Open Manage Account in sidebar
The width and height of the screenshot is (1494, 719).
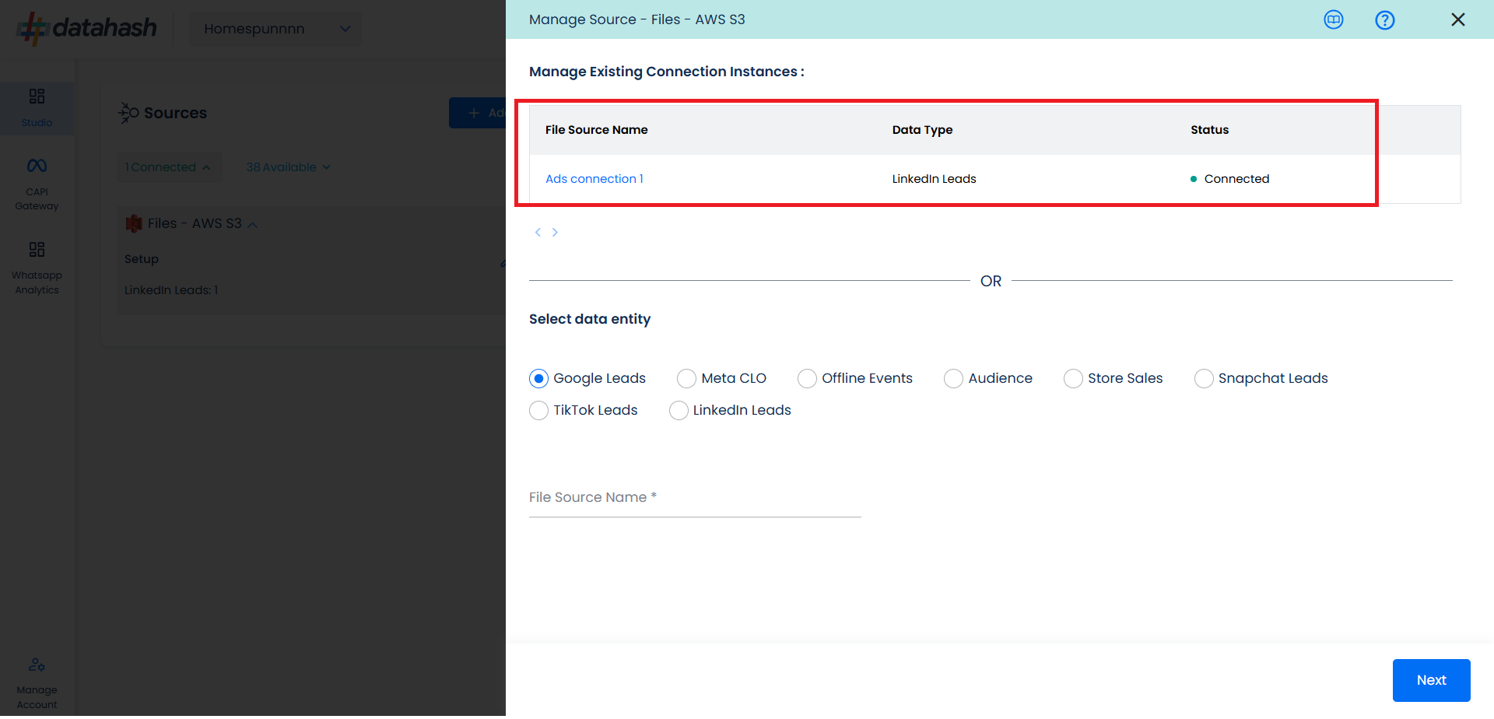coord(37,683)
